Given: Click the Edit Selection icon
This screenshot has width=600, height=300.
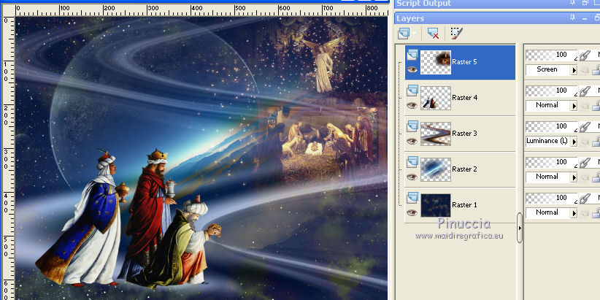Looking at the screenshot, I should [456, 34].
